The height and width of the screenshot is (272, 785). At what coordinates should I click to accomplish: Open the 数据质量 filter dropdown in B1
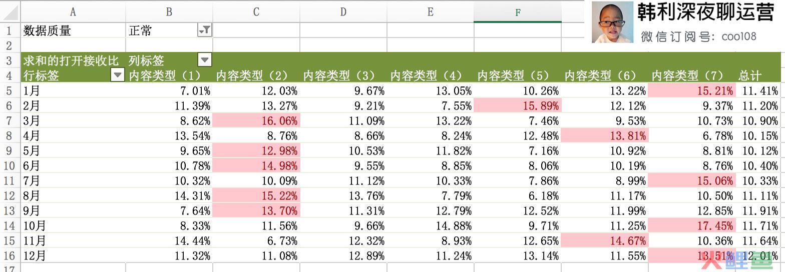204,31
